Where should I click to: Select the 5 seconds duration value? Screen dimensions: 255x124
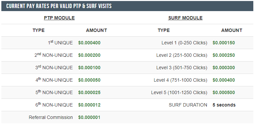[x=224, y=105]
